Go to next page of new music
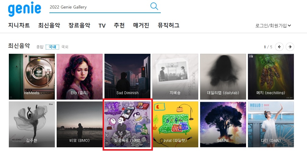 290,47
